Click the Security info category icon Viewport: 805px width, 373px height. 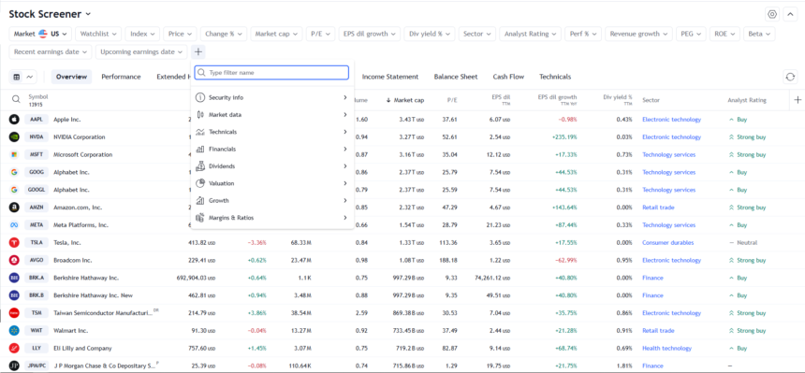200,97
